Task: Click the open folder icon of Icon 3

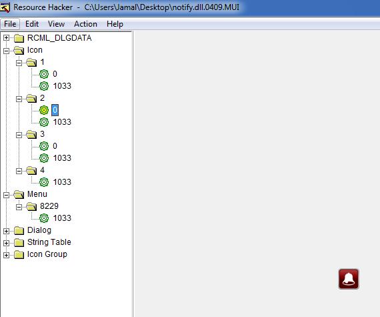Action: pos(31,134)
